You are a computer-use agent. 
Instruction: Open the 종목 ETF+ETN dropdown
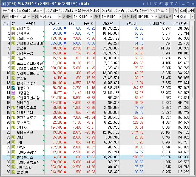pos(29,16)
